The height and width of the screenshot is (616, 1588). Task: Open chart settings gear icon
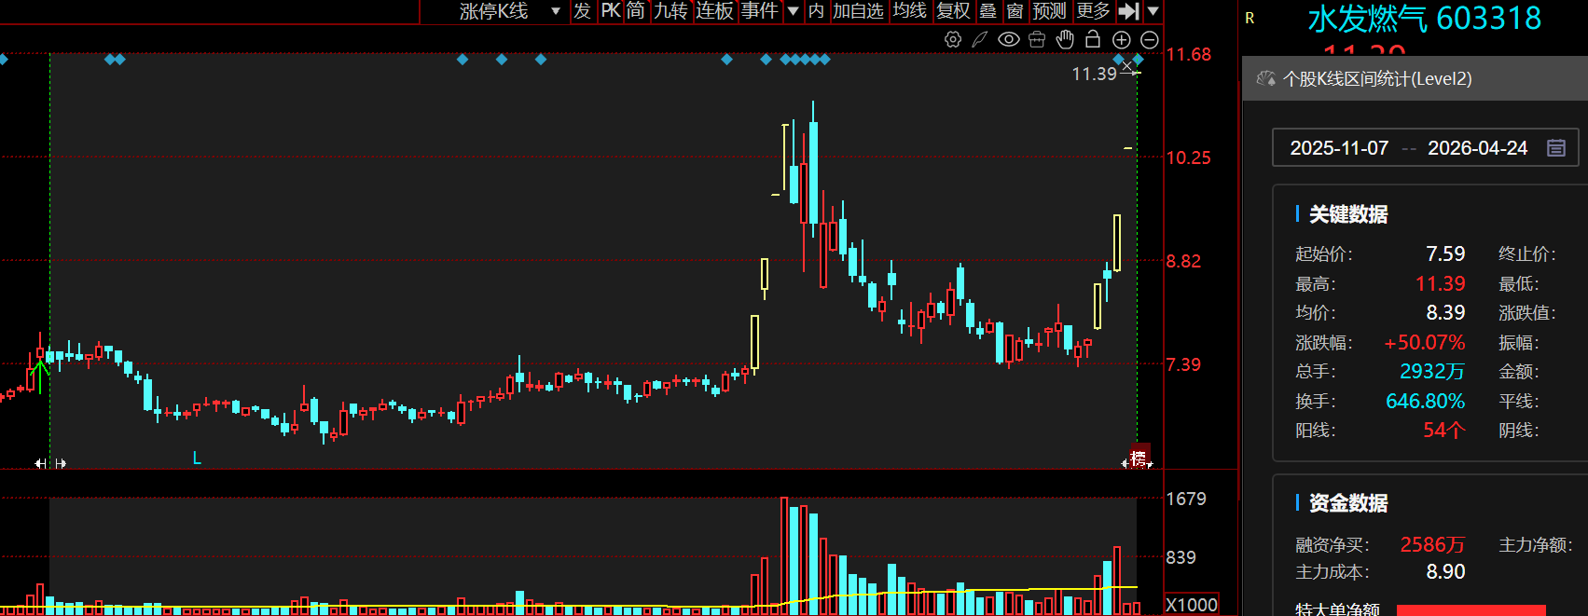coord(953,39)
